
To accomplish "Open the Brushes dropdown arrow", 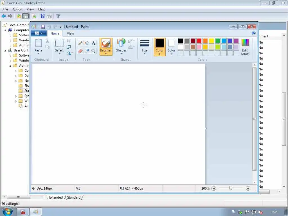I will (106, 54).
